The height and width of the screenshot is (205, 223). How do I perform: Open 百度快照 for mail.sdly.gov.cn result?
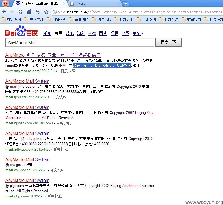pyautogui.click(x=61, y=149)
